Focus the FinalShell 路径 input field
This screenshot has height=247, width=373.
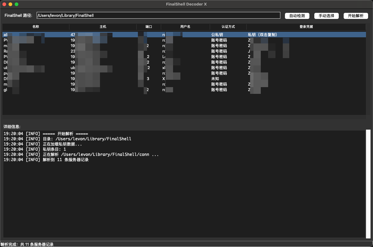click(x=158, y=15)
